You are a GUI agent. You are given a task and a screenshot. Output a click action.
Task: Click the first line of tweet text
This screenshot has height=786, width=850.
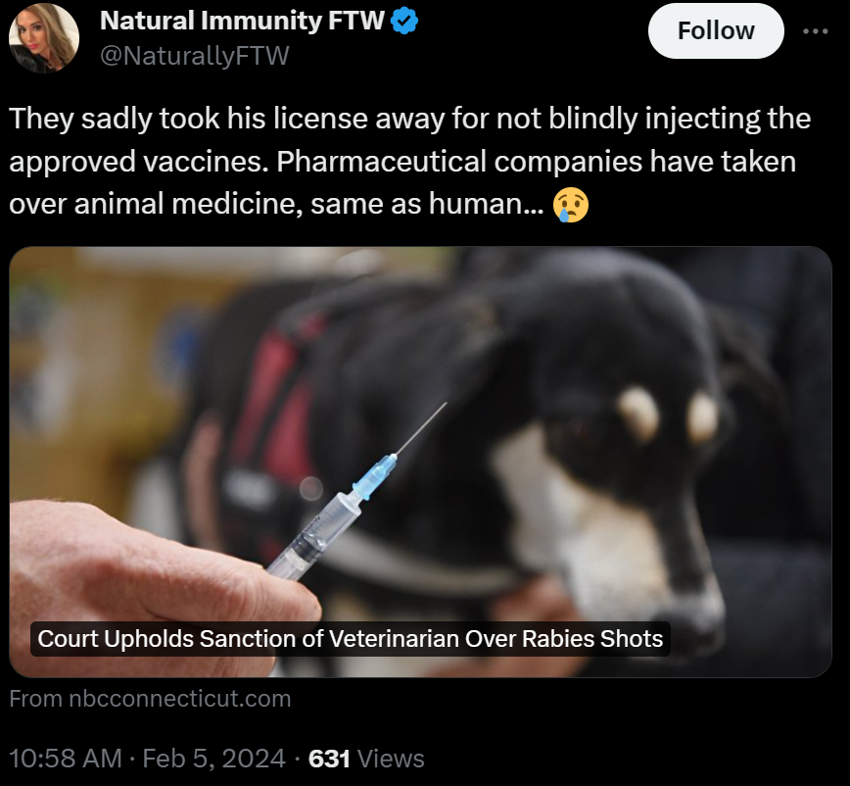409,119
